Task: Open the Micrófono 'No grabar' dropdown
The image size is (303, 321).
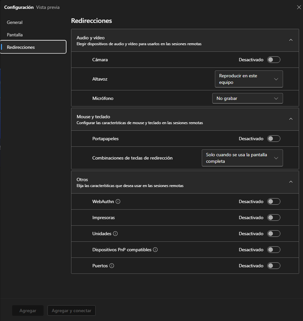Action: (x=247, y=98)
